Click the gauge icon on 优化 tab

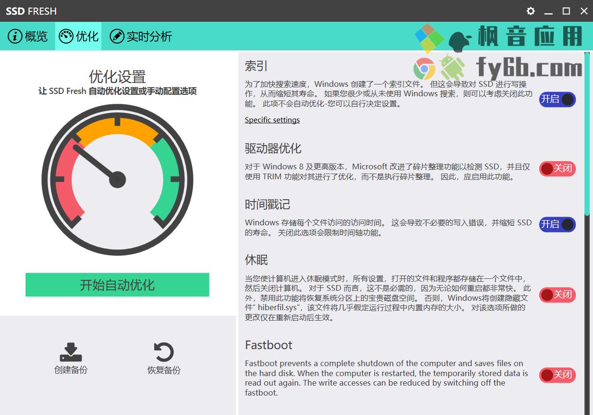tap(66, 36)
